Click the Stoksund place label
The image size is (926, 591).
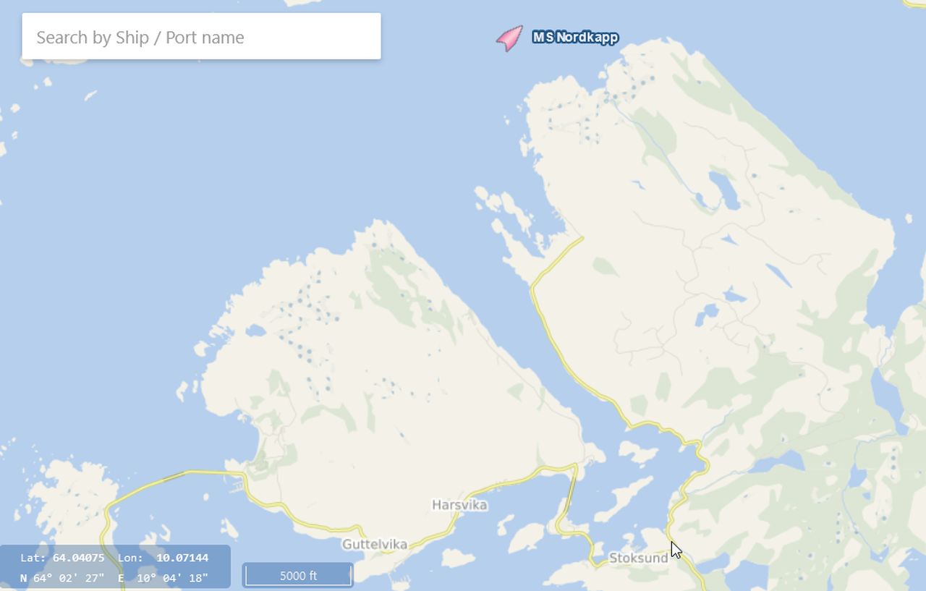tap(638, 558)
